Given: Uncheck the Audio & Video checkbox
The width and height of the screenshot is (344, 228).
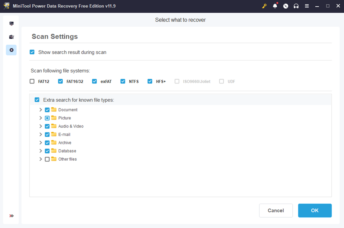Looking at the screenshot, I should 47,126.
